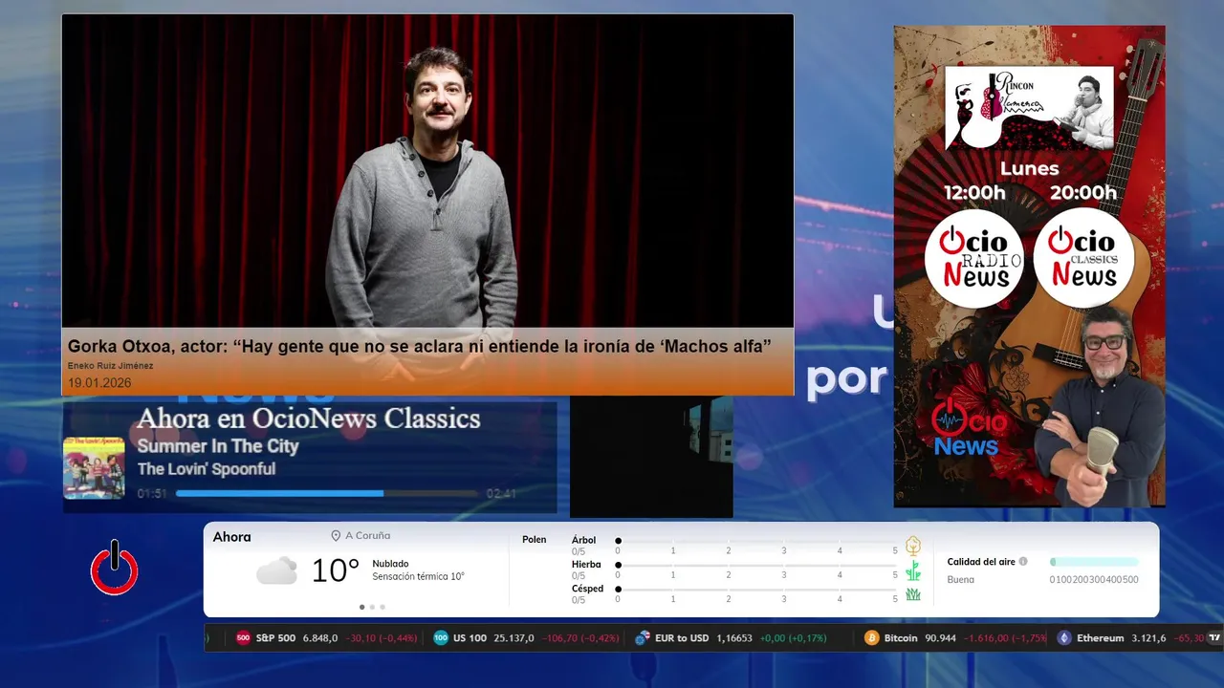Click the location pin next to A Coruña

(336, 536)
